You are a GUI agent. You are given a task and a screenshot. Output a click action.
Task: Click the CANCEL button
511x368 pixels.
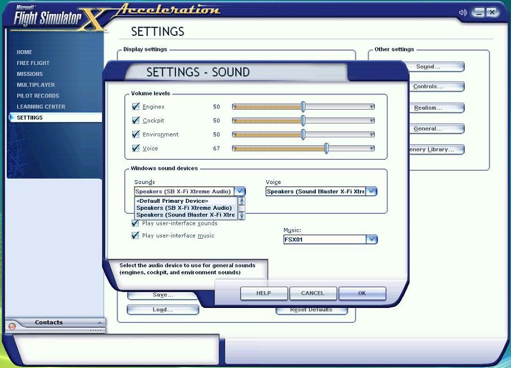313,294
